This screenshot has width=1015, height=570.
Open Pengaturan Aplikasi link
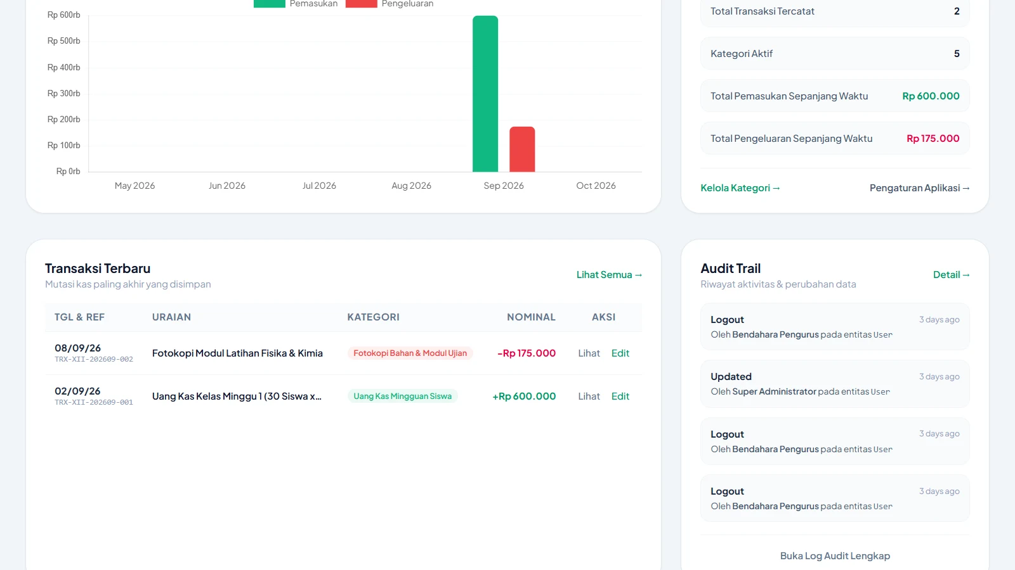[919, 188]
